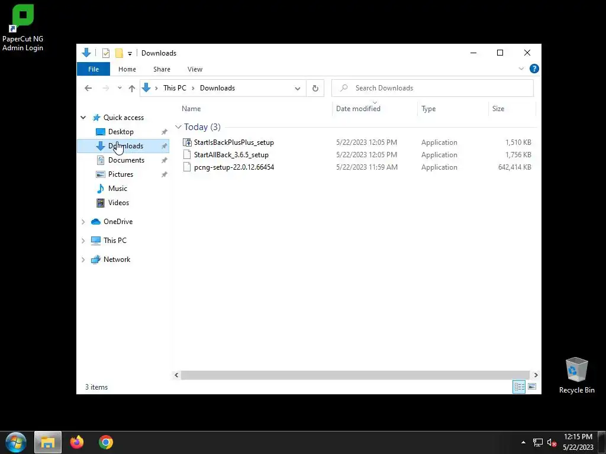
Task: Select OneDrive in navigation pane
Action: 118,222
